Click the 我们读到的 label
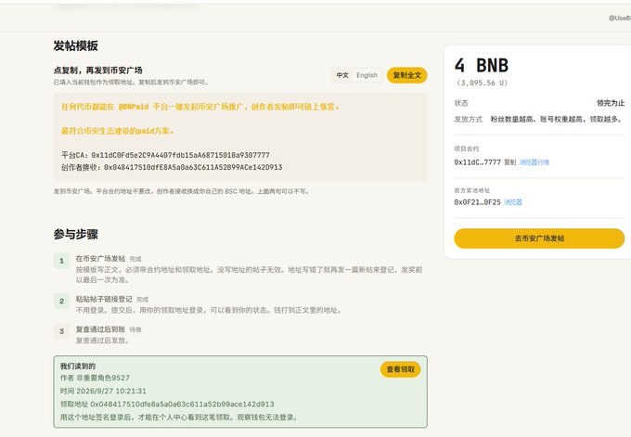 pyautogui.click(x=78, y=366)
